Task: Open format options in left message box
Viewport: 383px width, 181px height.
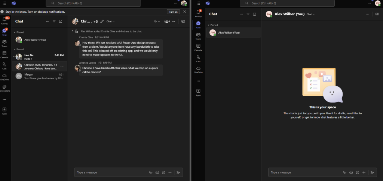Action: 151,172
